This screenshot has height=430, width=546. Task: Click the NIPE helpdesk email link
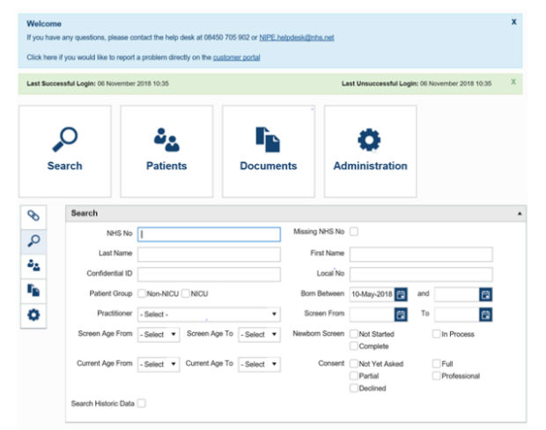[296, 38]
